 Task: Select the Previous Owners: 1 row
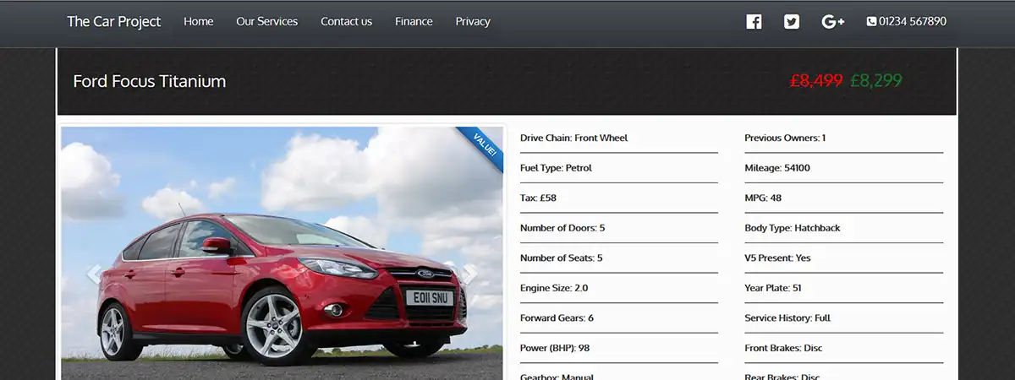click(843, 138)
